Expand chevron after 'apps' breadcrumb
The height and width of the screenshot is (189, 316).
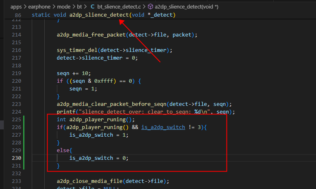tap(25, 6)
